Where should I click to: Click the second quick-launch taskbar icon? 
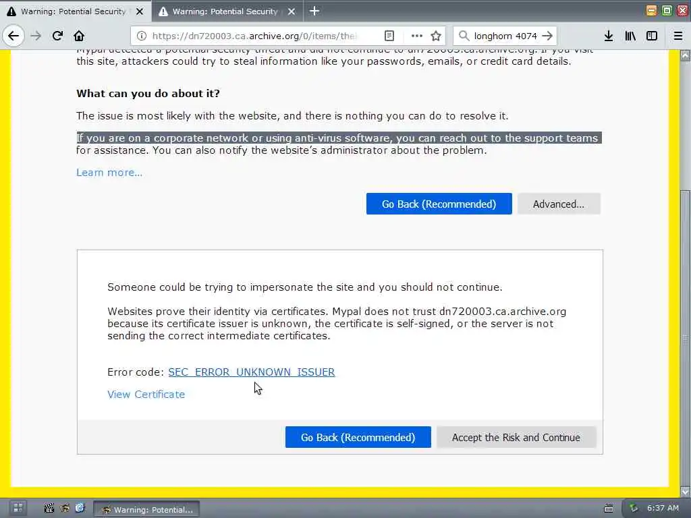tap(65, 508)
